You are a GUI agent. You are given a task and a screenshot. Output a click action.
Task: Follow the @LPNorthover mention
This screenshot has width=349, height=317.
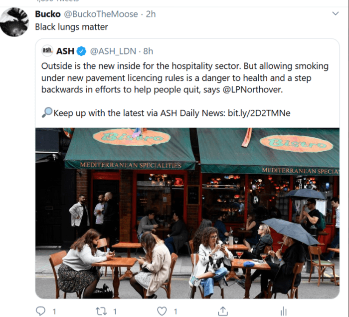pos(252,90)
